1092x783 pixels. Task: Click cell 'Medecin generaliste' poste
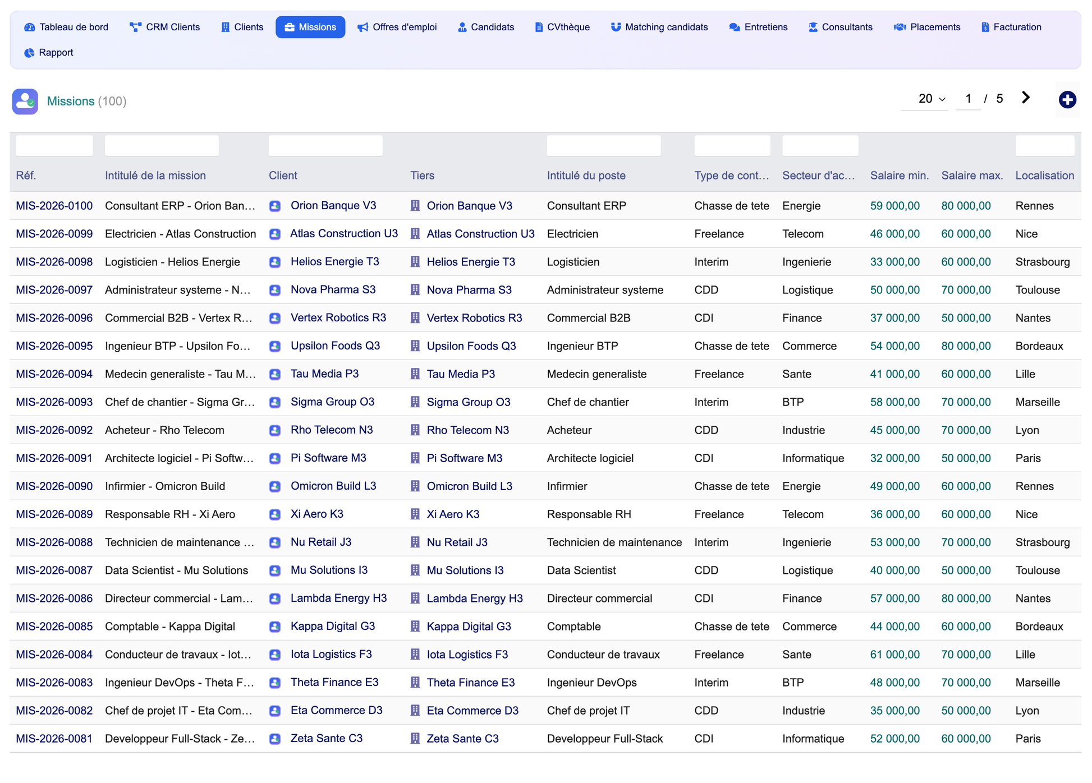[x=597, y=374]
